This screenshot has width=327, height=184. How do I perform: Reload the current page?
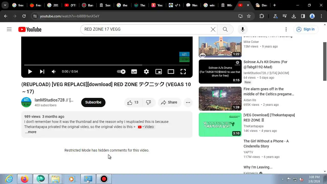24,16
